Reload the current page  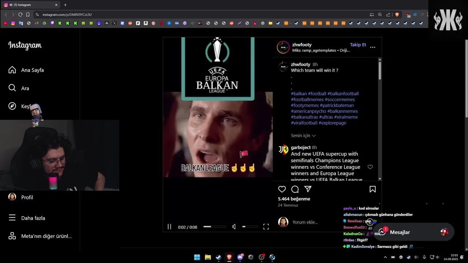tap(20, 15)
